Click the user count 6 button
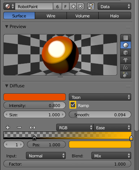The height and width of the screenshot is (170, 139). [57, 6]
